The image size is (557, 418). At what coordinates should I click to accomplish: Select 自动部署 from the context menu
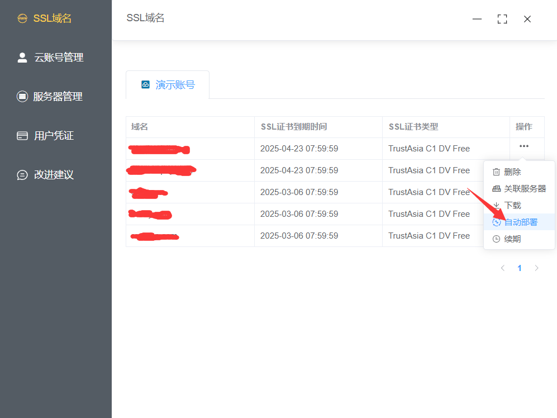(x=521, y=222)
